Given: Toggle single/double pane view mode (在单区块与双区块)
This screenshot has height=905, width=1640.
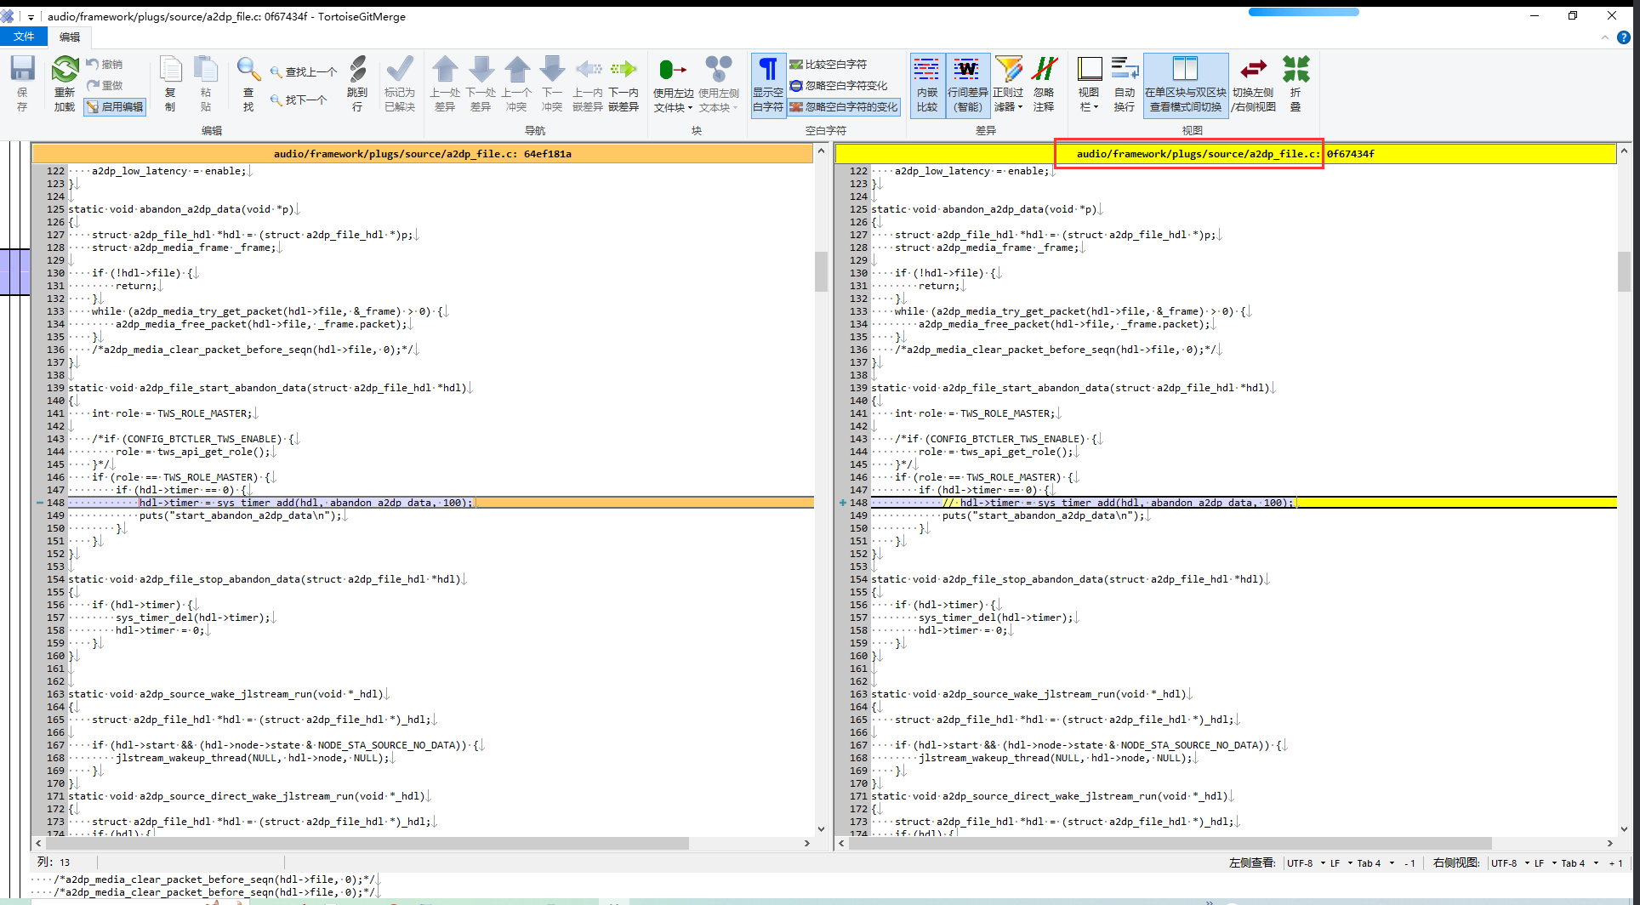Looking at the screenshot, I should [x=1186, y=83].
